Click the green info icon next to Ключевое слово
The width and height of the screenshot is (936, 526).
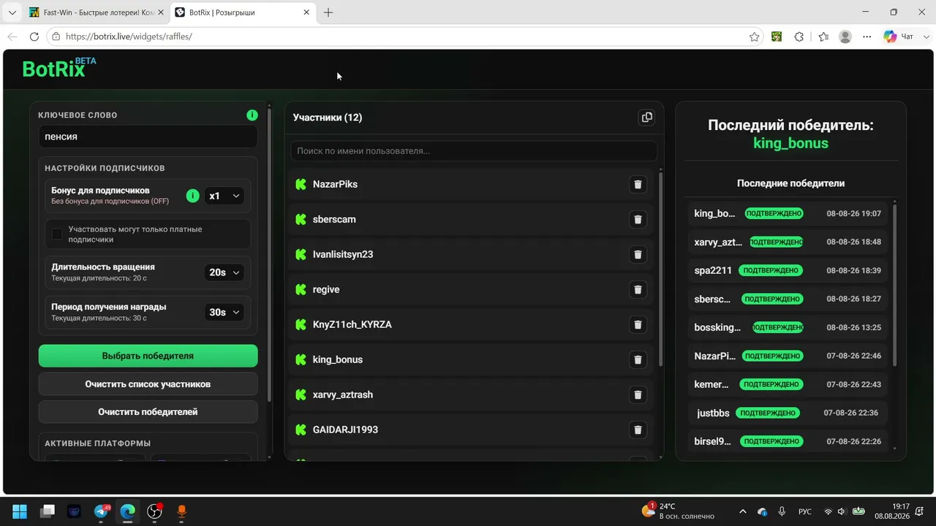point(252,115)
